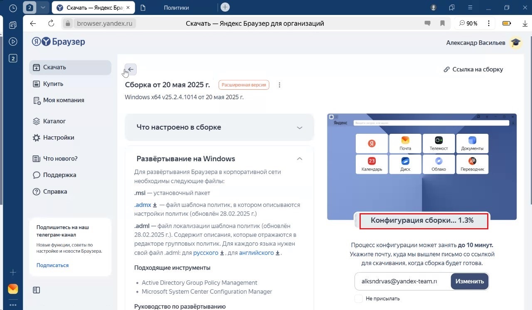The width and height of the screenshot is (532, 310).
Task: Open Моя компания in the sidebar
Action: [x=70, y=100]
